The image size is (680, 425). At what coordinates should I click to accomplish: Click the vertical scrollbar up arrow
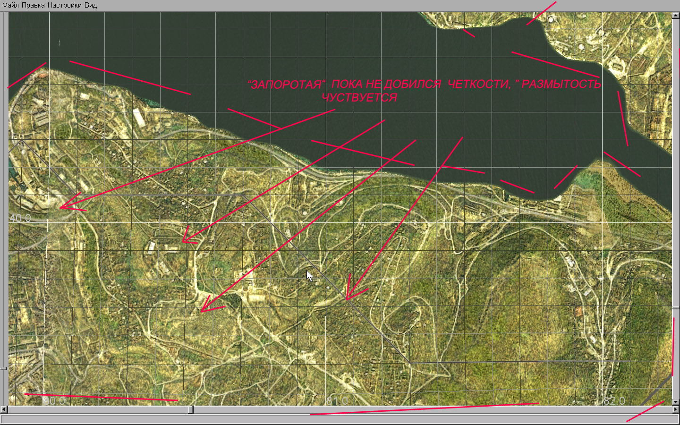coord(676,16)
